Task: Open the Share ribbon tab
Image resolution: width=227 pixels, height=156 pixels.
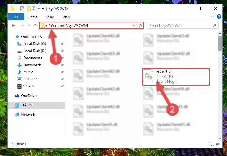Action: [50, 17]
